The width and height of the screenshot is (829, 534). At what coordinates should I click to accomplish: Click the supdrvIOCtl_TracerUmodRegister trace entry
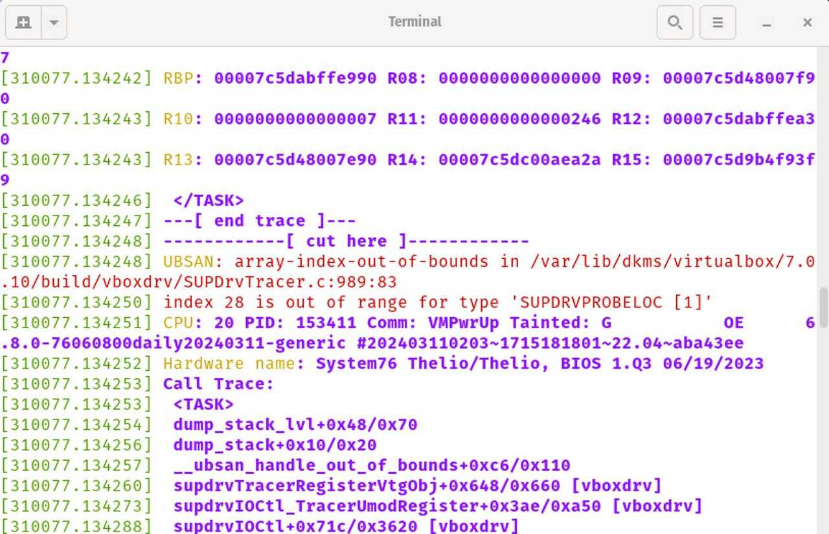click(x=437, y=506)
